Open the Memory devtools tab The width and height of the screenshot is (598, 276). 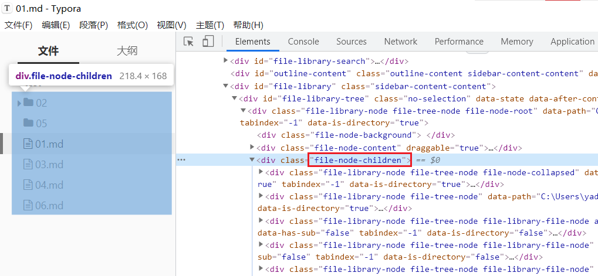(517, 42)
